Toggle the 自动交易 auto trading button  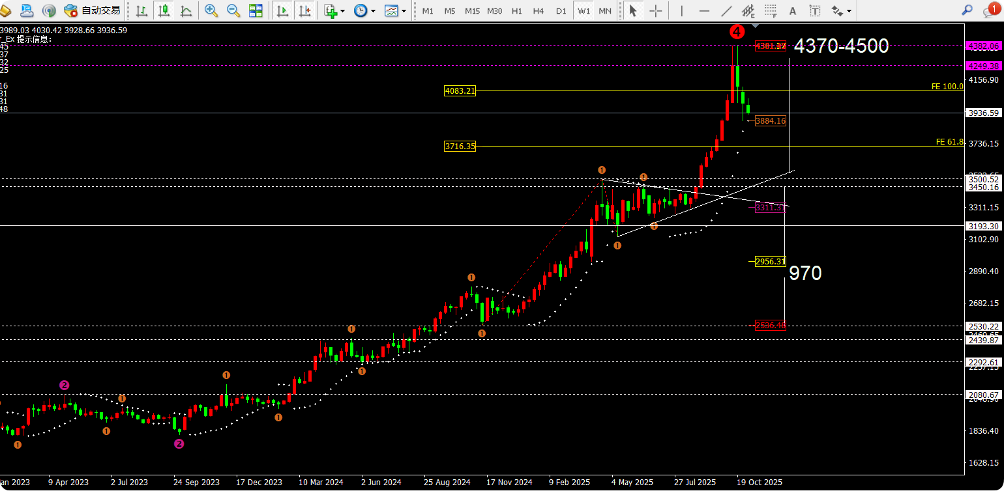pyautogui.click(x=92, y=10)
